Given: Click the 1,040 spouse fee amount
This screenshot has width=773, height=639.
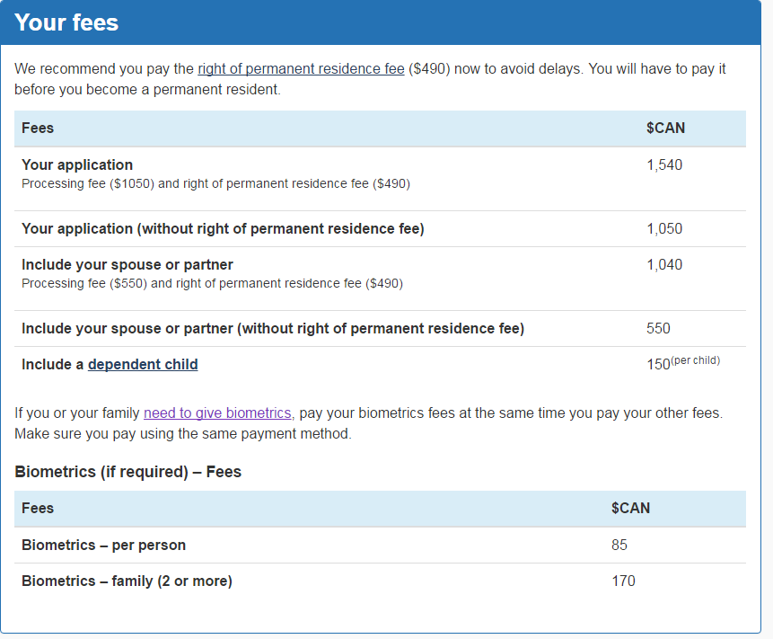Looking at the screenshot, I should pyautogui.click(x=664, y=265).
